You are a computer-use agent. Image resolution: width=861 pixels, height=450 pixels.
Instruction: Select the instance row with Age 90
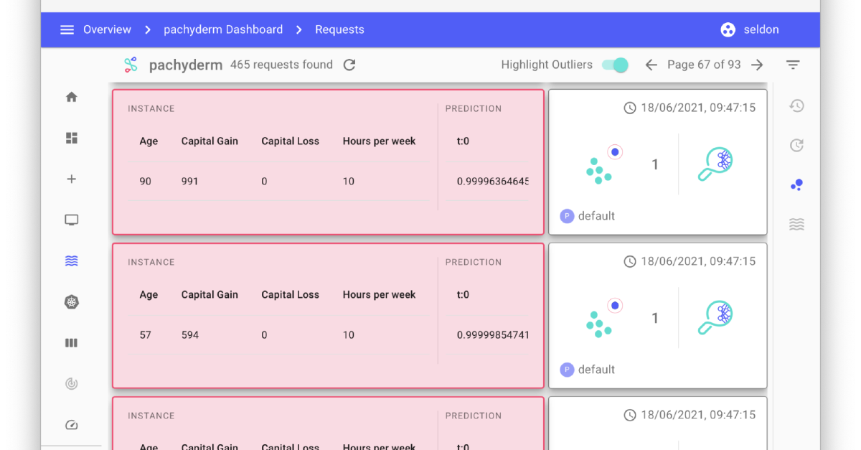point(278,182)
